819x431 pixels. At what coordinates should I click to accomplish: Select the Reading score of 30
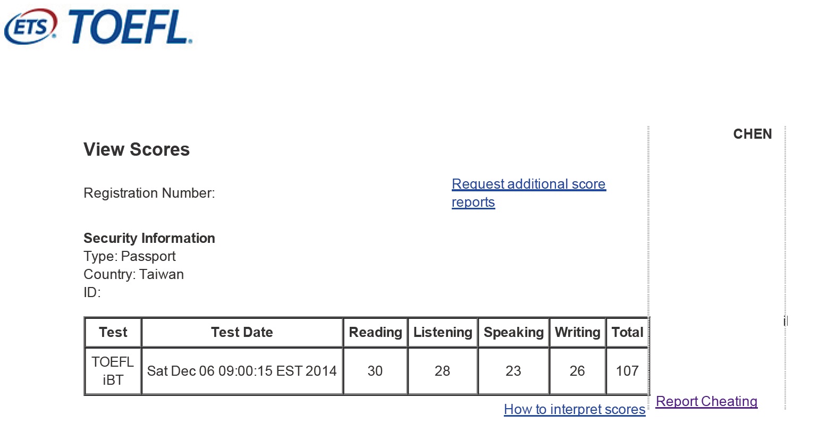pos(375,371)
